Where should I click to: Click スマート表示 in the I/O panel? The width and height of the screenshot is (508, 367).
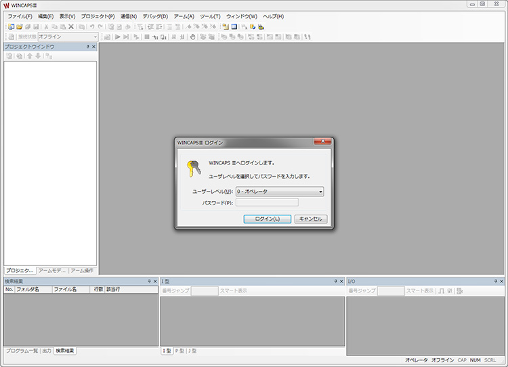click(x=419, y=291)
